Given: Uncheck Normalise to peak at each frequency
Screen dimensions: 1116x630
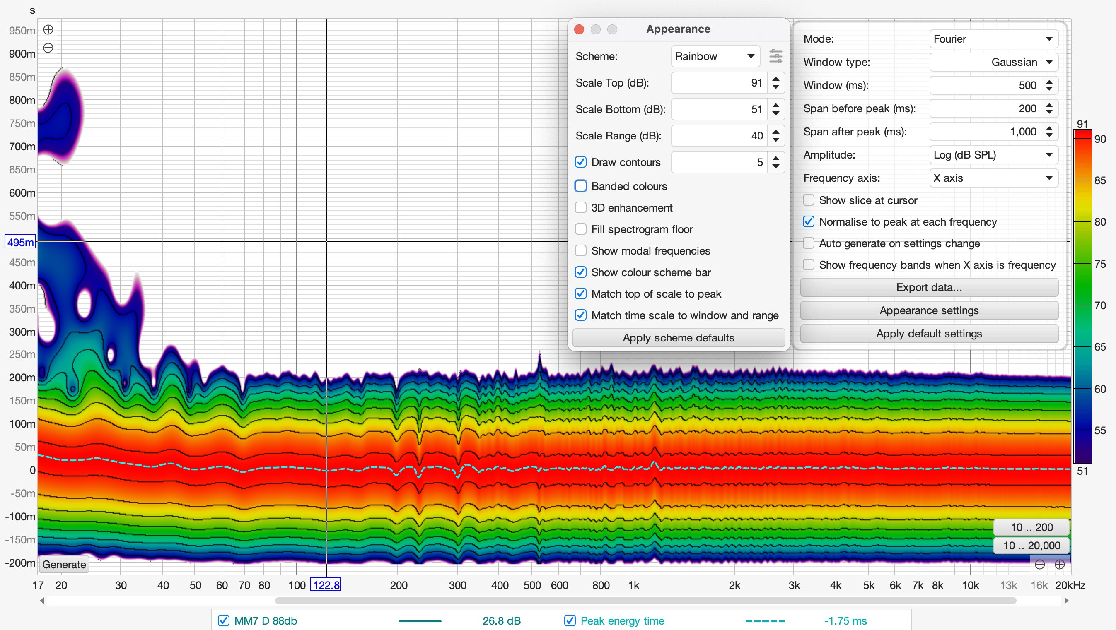Looking at the screenshot, I should 808,222.
